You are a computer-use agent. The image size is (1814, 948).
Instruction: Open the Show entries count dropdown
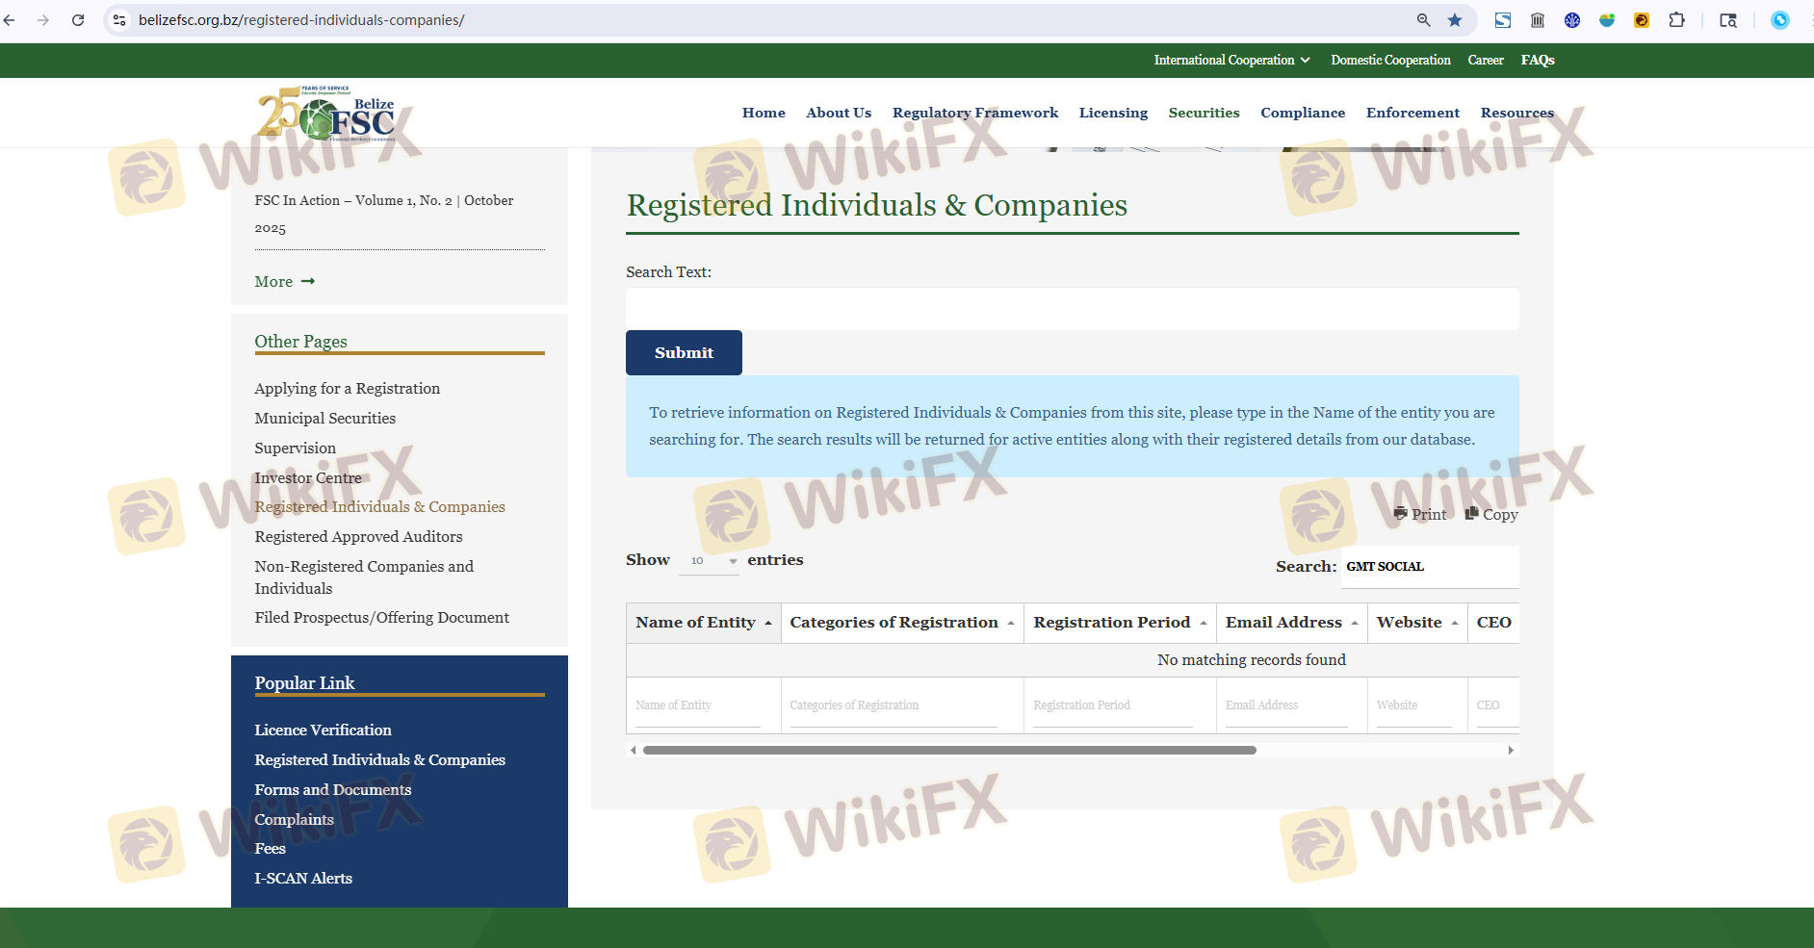tap(709, 560)
